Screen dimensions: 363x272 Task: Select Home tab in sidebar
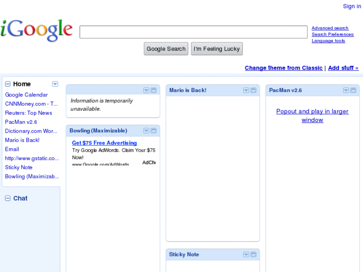pyautogui.click(x=22, y=84)
